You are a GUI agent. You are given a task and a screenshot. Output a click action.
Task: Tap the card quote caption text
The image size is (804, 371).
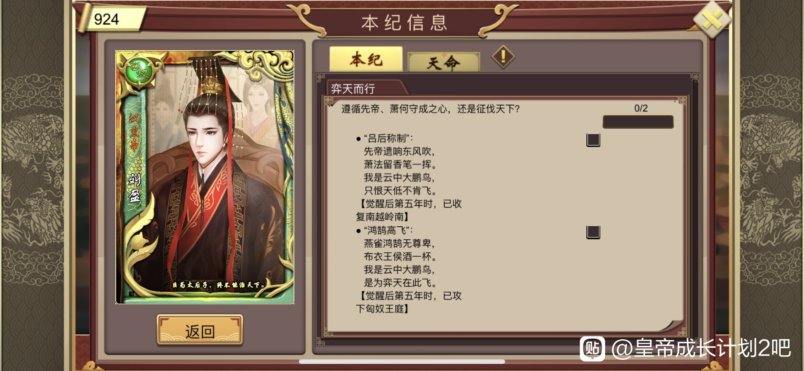(x=219, y=285)
